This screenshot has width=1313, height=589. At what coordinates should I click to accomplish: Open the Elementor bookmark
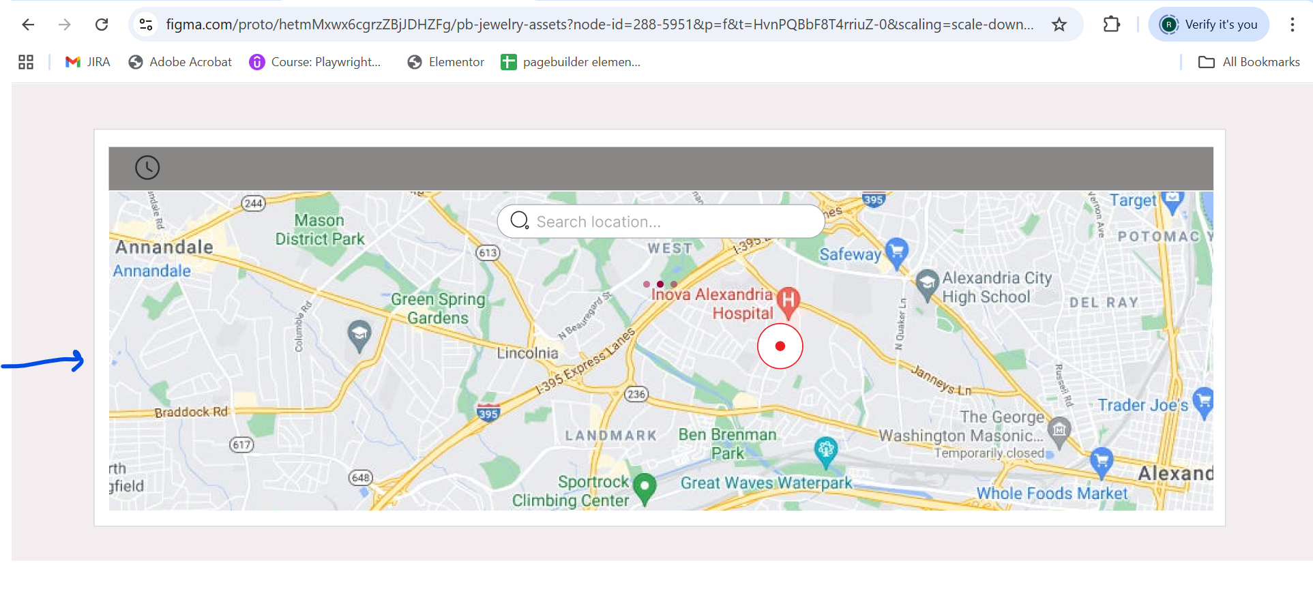pos(445,62)
